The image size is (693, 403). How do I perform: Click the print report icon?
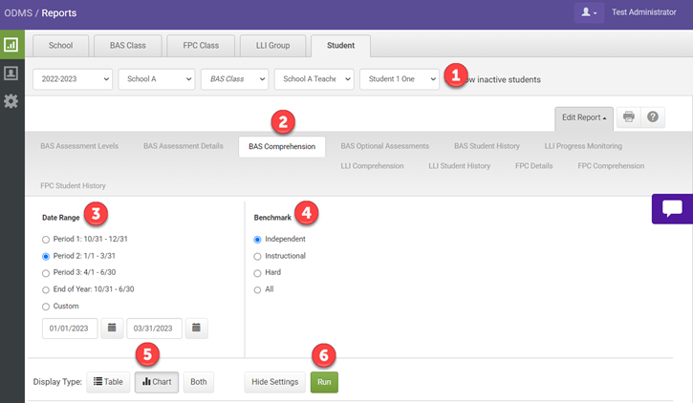[x=628, y=117]
